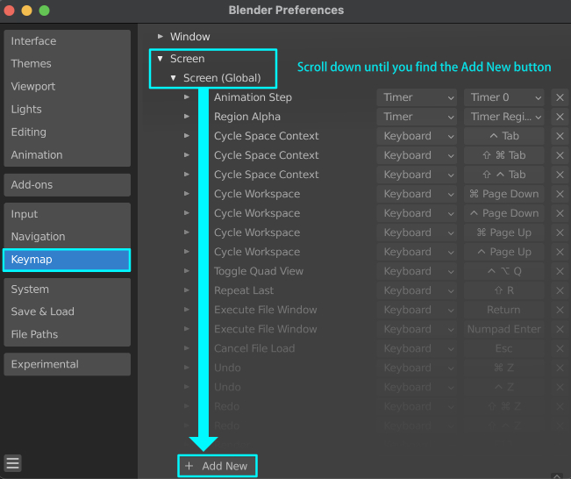Change the Shift Ctrl Tab shortcut field
The image size is (571, 479).
coord(504,175)
